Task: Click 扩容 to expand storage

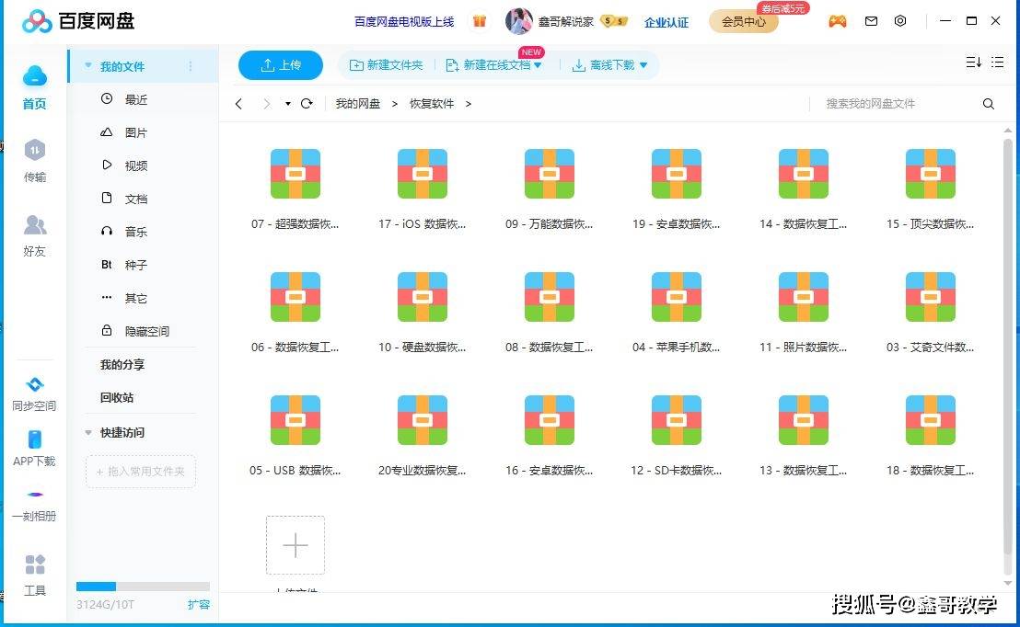Action: pyautogui.click(x=199, y=604)
